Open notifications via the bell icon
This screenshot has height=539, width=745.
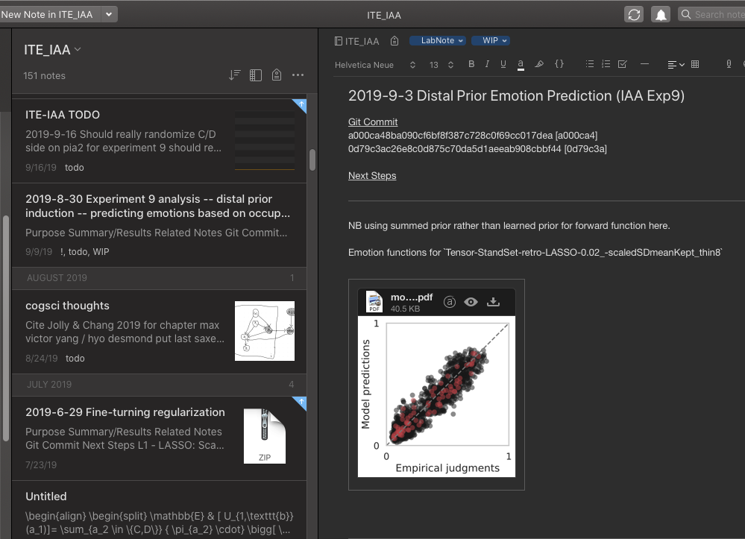click(x=660, y=14)
